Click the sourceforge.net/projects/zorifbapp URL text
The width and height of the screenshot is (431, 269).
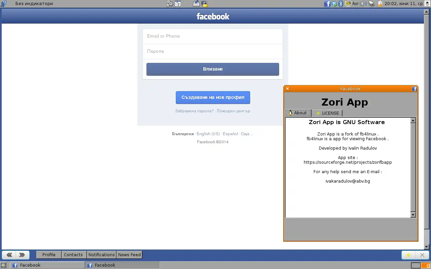click(347, 162)
